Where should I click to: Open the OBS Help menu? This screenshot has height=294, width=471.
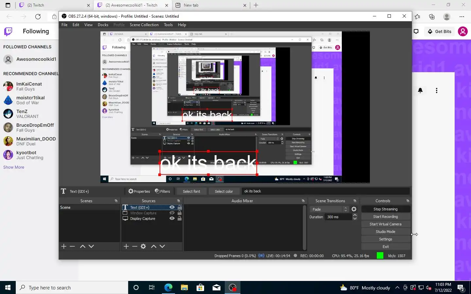[x=182, y=25]
